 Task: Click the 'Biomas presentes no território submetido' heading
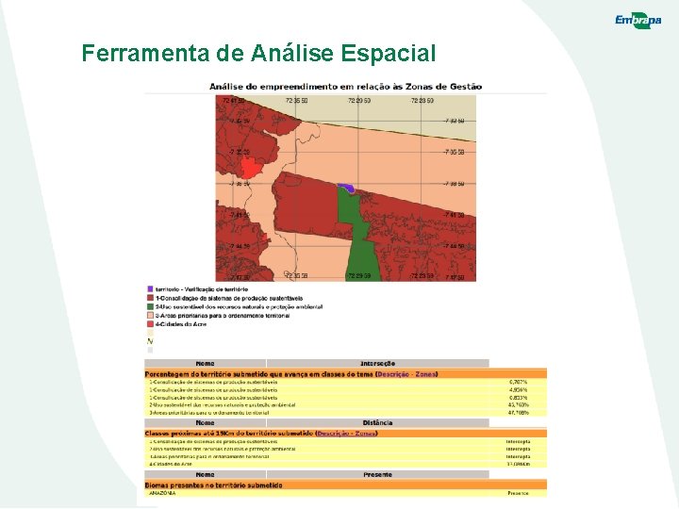(x=213, y=485)
